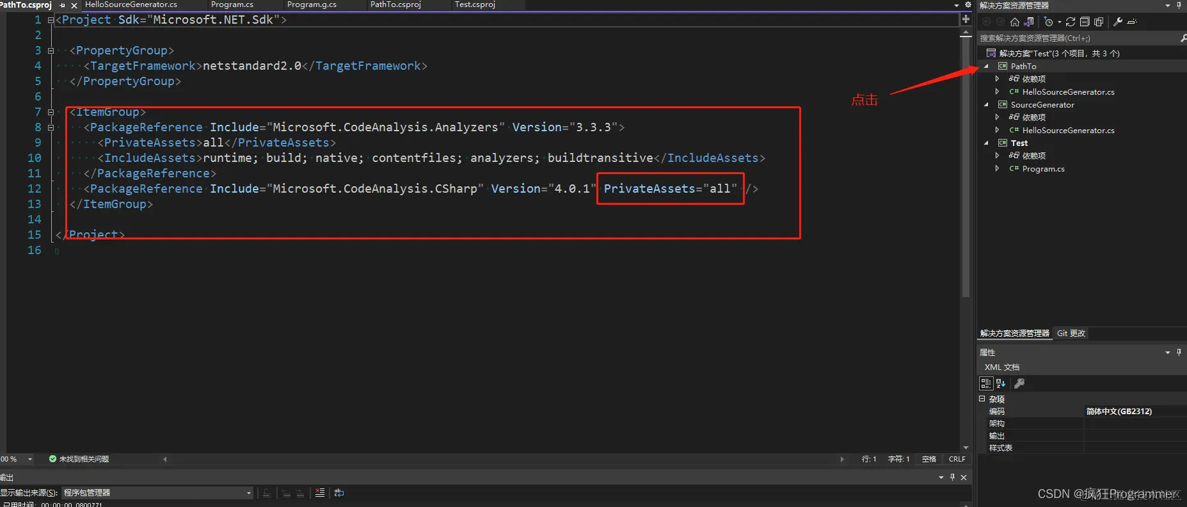The image size is (1187, 507).
Task: Collapse the Test project tree arrow
Action: point(986,143)
